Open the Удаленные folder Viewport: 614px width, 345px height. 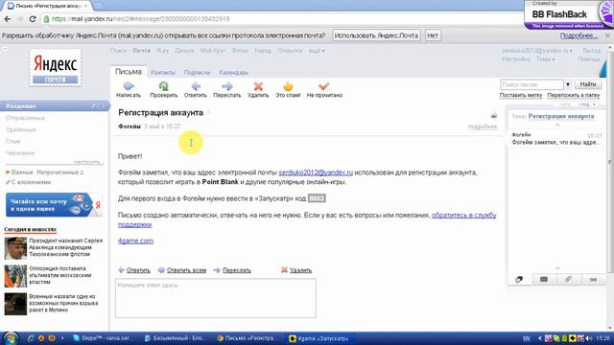[21, 129]
